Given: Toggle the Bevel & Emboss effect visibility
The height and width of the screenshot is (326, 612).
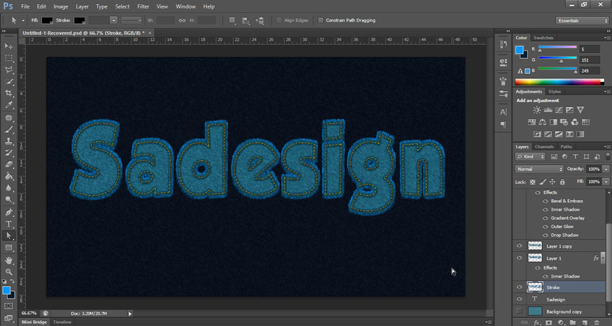Looking at the screenshot, I should 546,201.
